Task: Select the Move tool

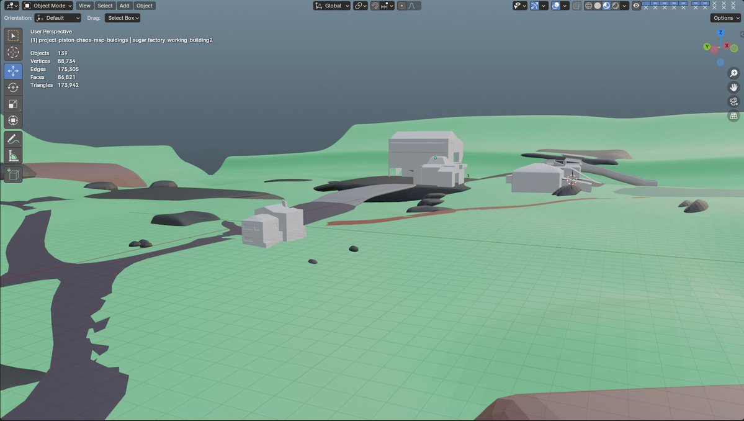Action: click(x=12, y=71)
